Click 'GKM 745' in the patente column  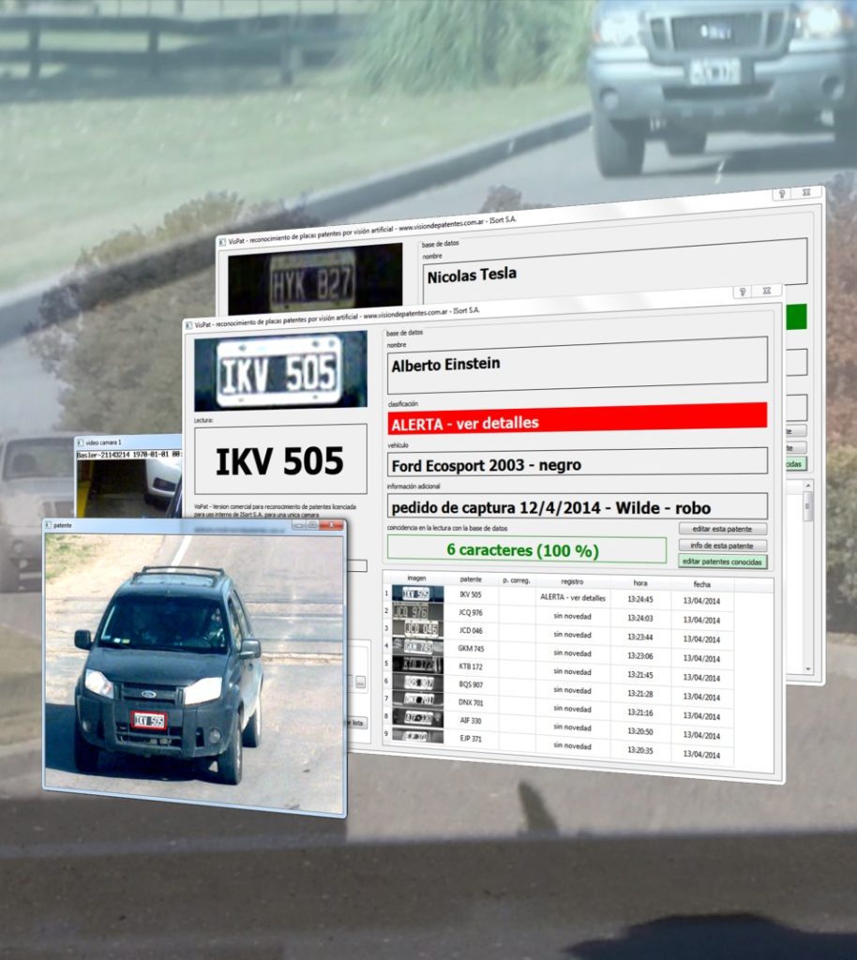471,649
